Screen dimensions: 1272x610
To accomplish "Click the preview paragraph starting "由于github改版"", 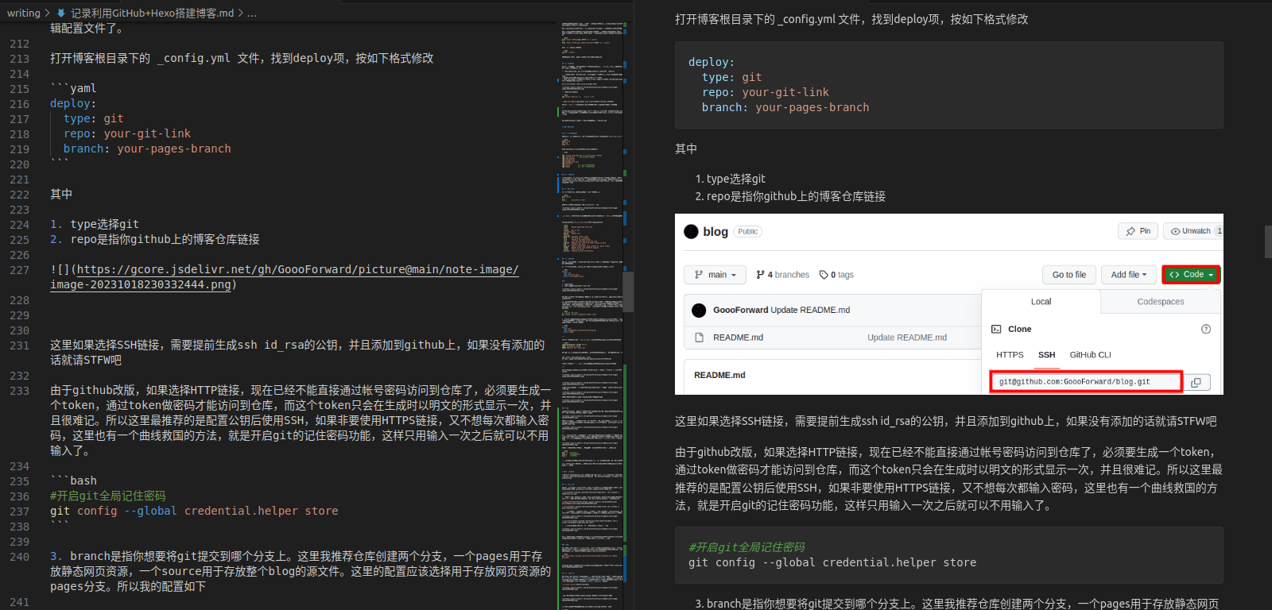I will coord(949,479).
